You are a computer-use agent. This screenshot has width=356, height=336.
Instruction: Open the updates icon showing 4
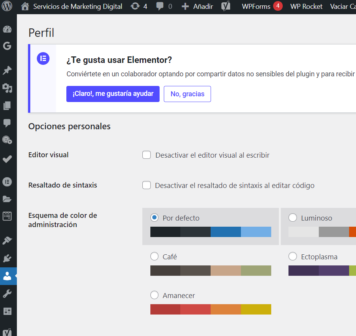(135, 6)
